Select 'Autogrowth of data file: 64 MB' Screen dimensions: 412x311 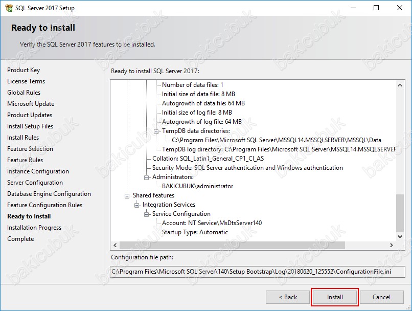pyautogui.click(x=203, y=103)
